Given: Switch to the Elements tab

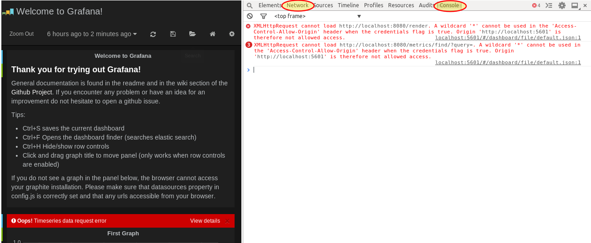Looking at the screenshot, I should (x=270, y=5).
